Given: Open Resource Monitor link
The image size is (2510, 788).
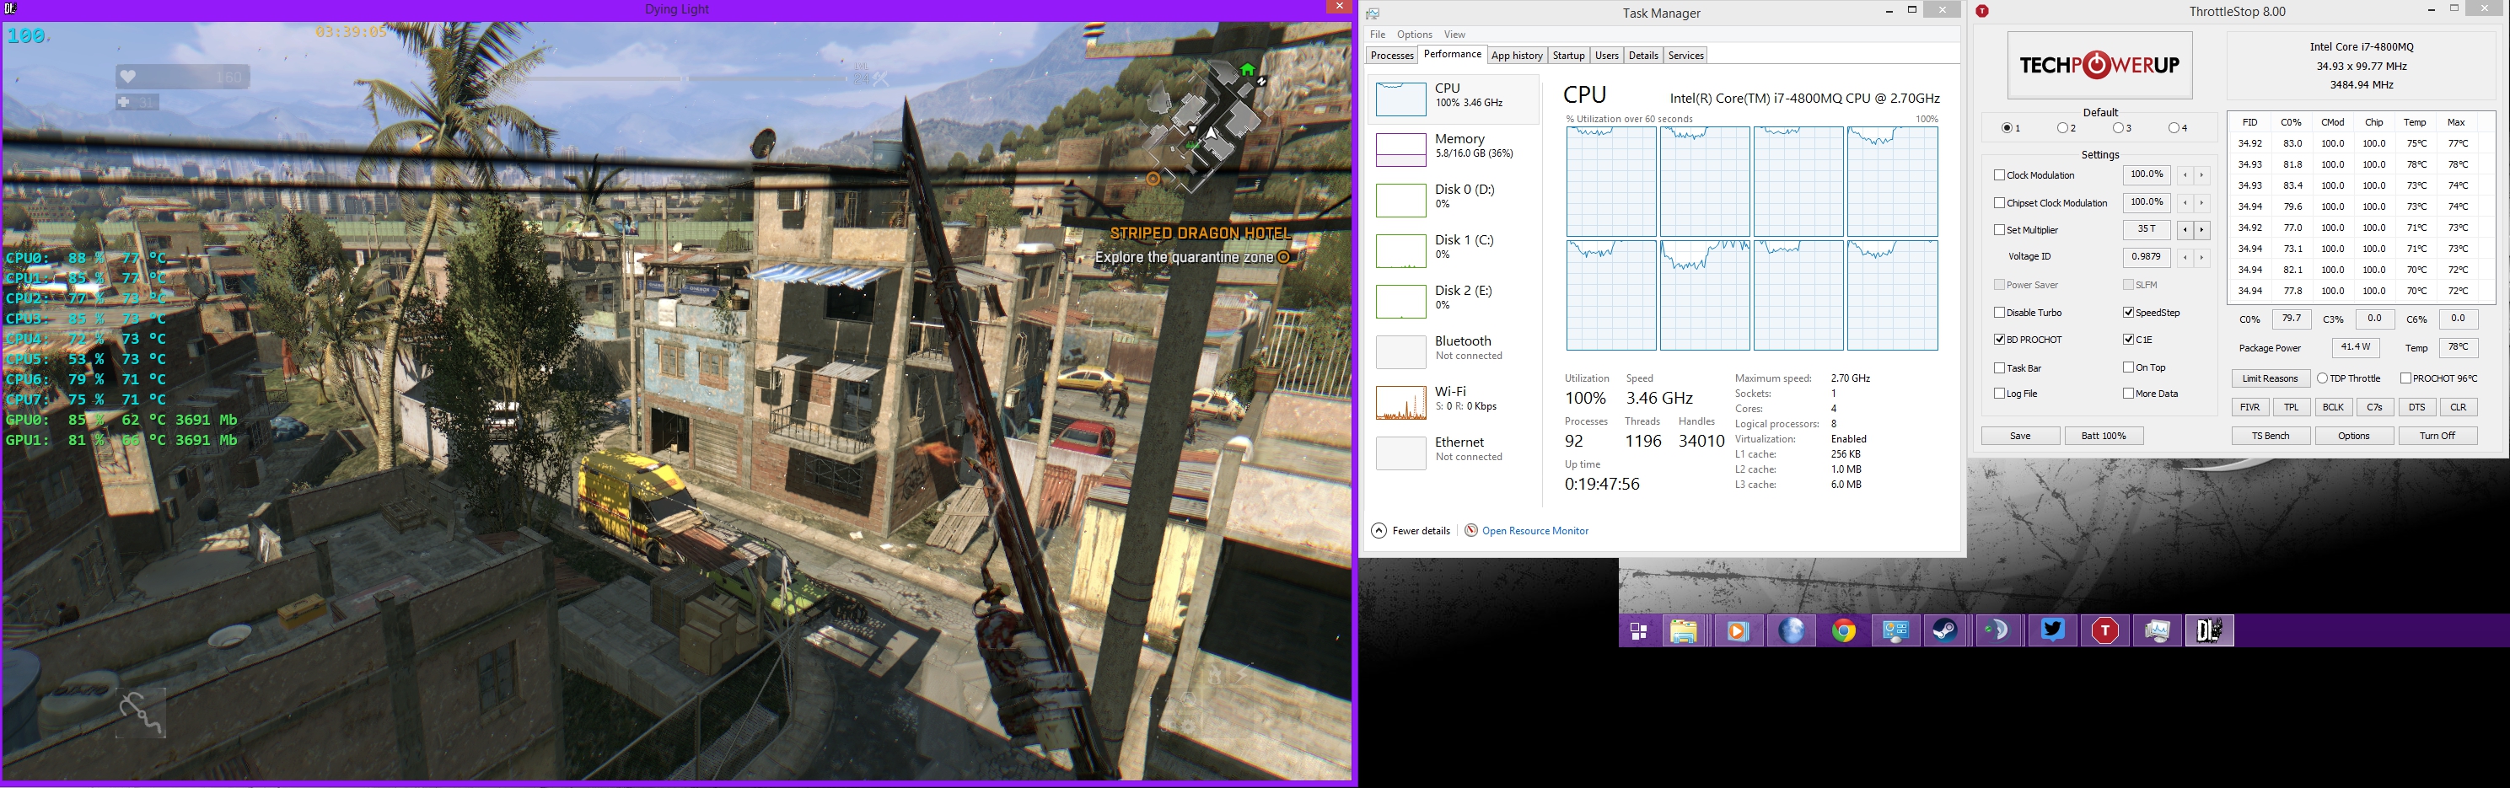Looking at the screenshot, I should [1534, 531].
